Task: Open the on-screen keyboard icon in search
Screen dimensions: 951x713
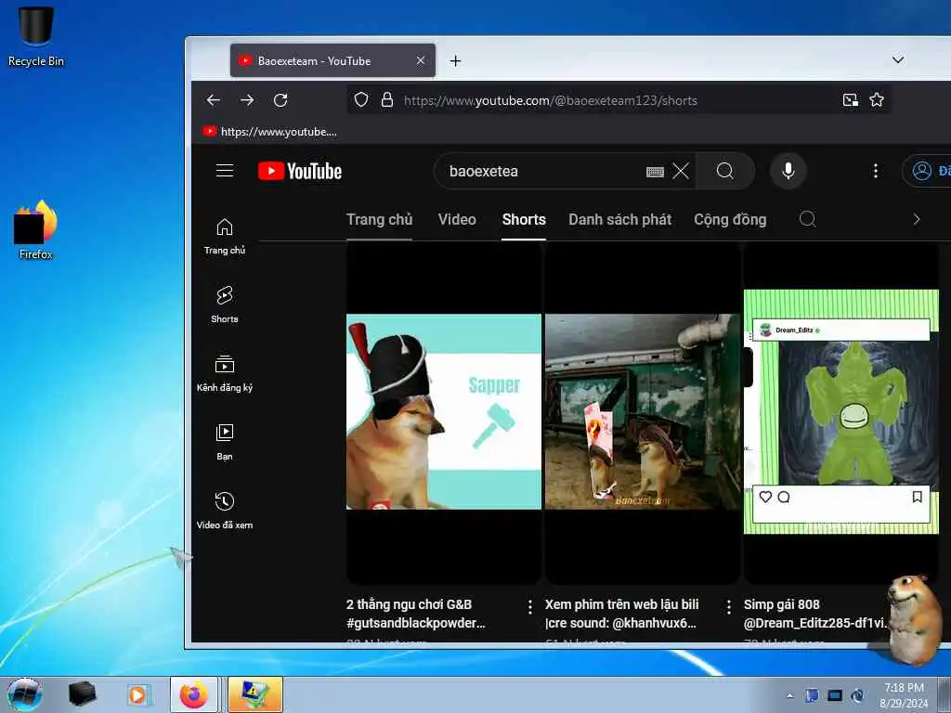Action: [655, 172]
